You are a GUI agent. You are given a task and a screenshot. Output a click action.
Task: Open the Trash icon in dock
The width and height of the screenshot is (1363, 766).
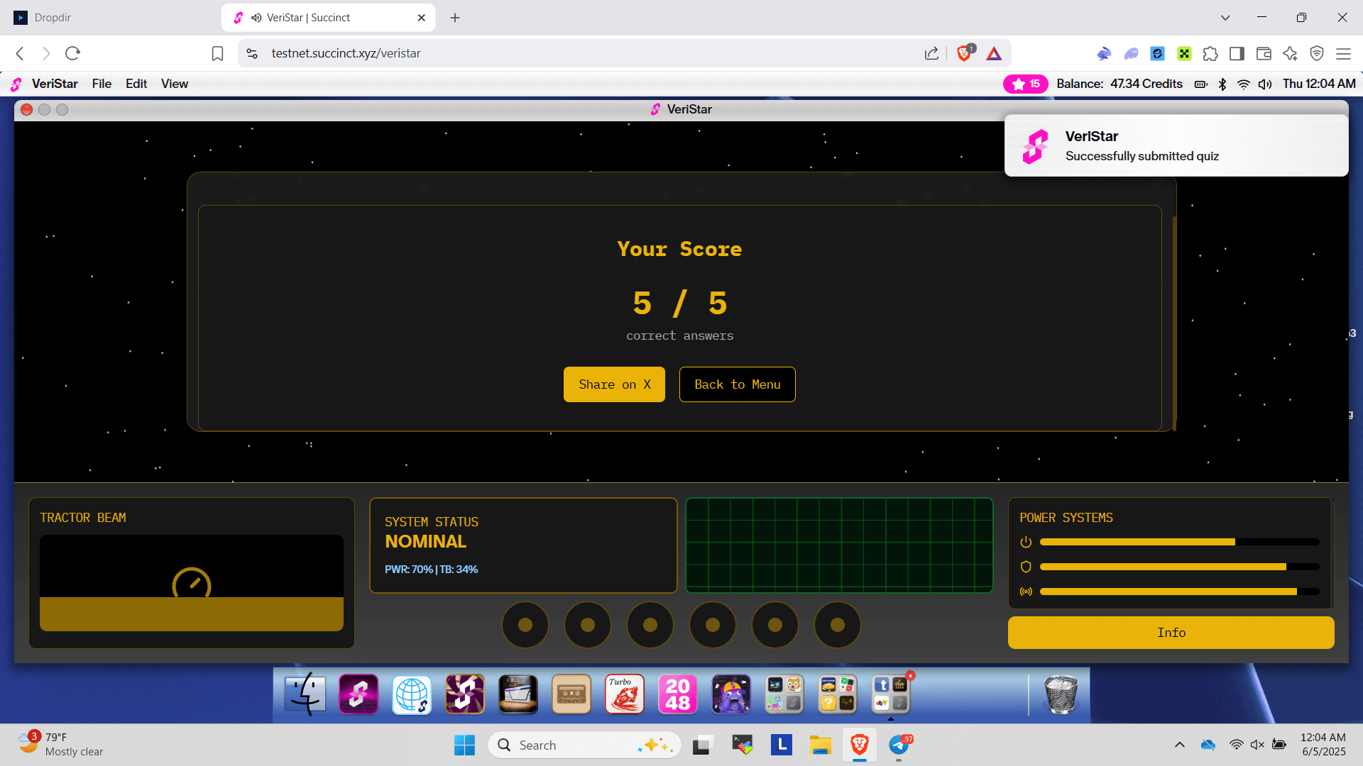point(1061,694)
